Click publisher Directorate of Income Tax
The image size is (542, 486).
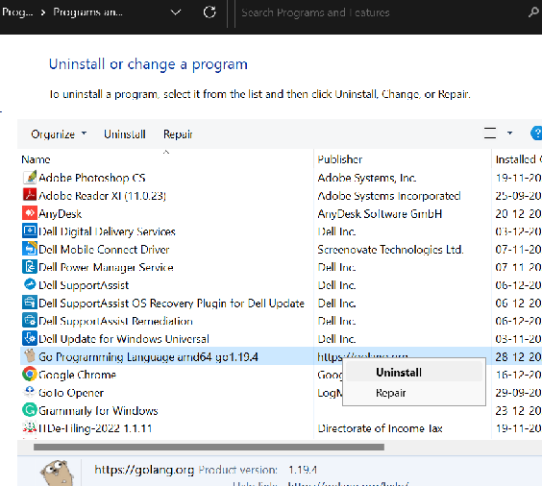(380, 428)
